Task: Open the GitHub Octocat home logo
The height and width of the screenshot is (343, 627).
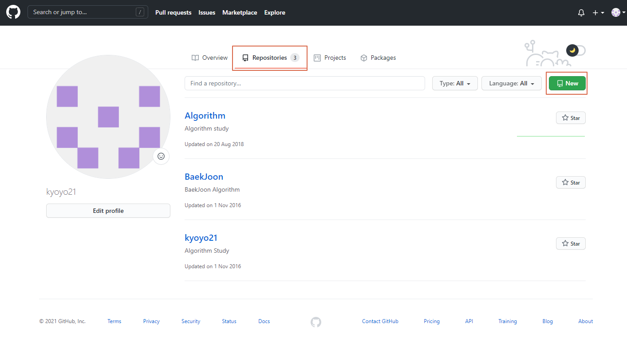Action: [13, 12]
